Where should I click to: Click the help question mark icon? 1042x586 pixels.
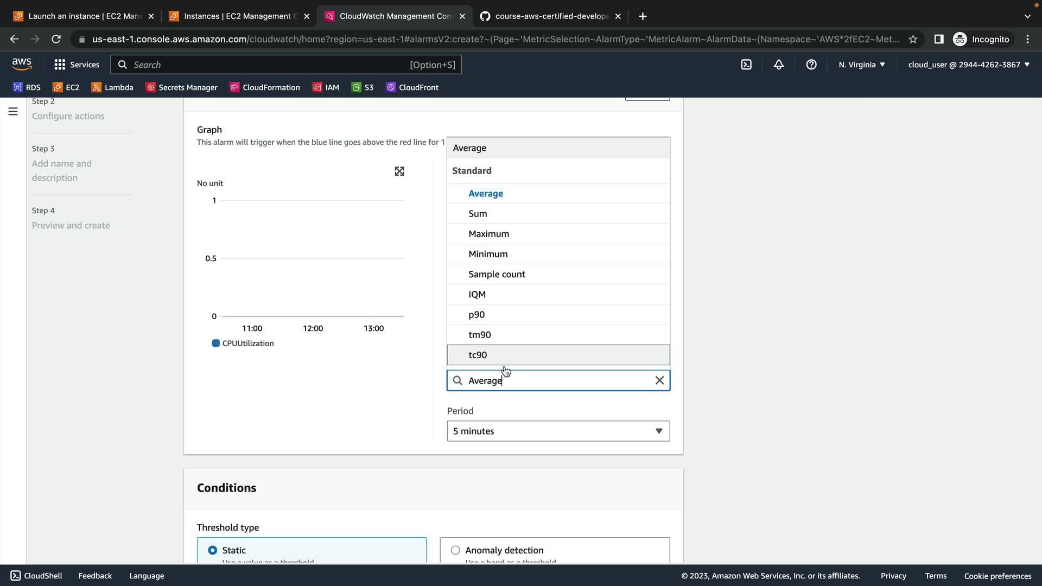tap(811, 65)
